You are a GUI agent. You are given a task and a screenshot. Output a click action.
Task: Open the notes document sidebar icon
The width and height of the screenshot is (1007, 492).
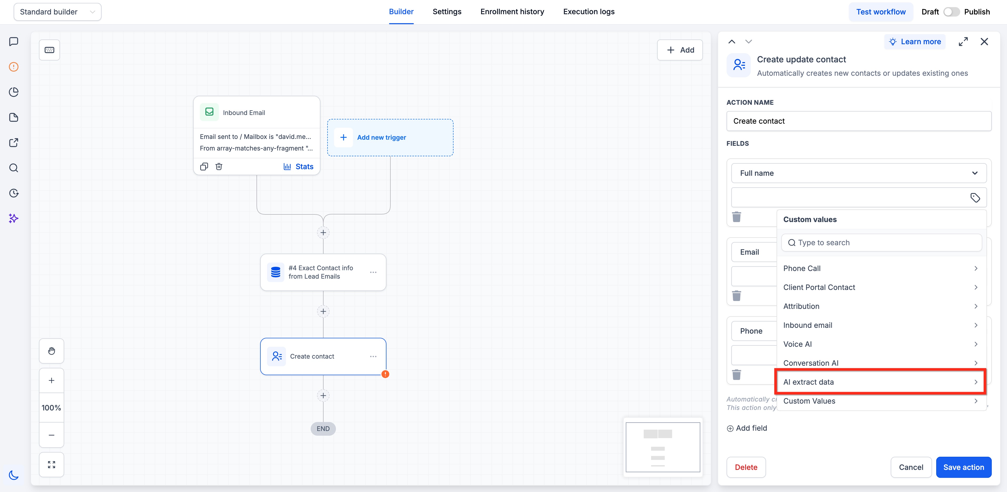pos(14,117)
